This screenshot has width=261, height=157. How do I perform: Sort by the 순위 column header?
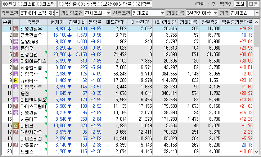coord(7,22)
